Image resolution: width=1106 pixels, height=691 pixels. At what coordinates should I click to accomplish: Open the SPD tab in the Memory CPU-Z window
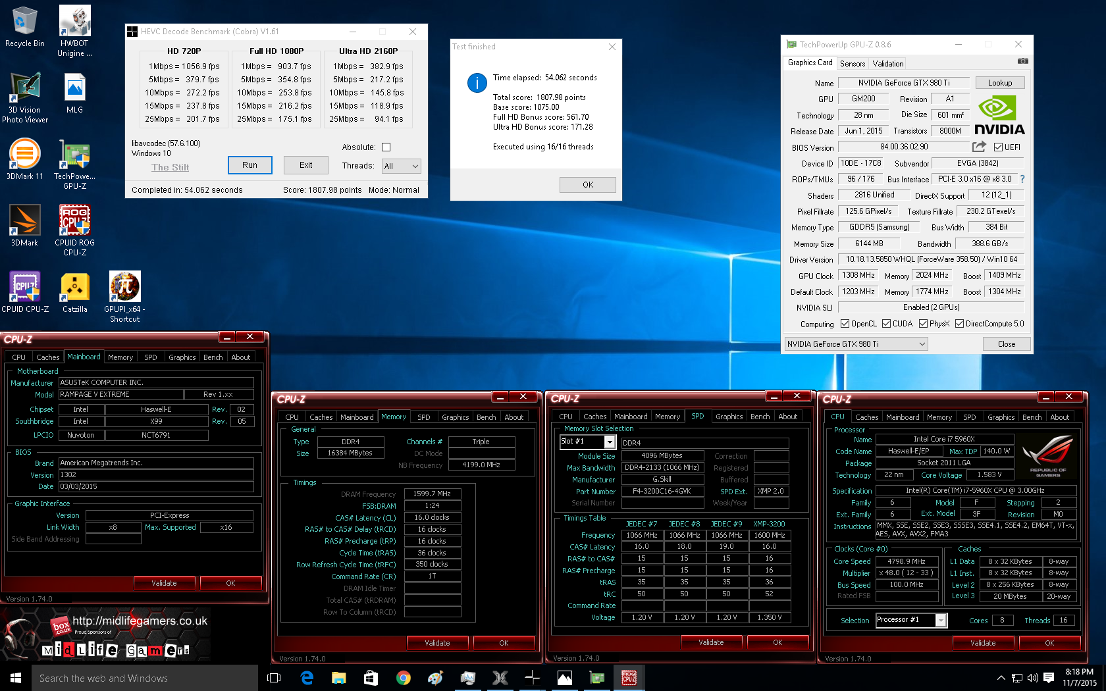point(424,417)
